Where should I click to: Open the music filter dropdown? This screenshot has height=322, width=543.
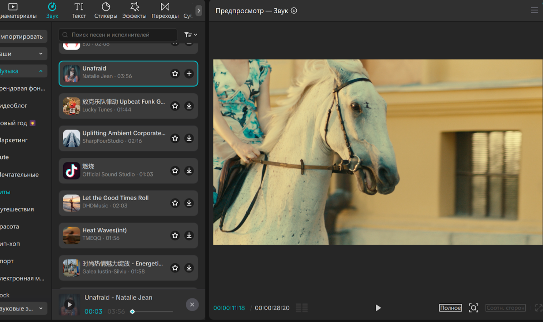point(190,35)
